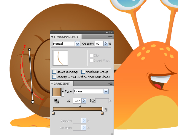Click the gradient stop Opacity field

coord(77,121)
